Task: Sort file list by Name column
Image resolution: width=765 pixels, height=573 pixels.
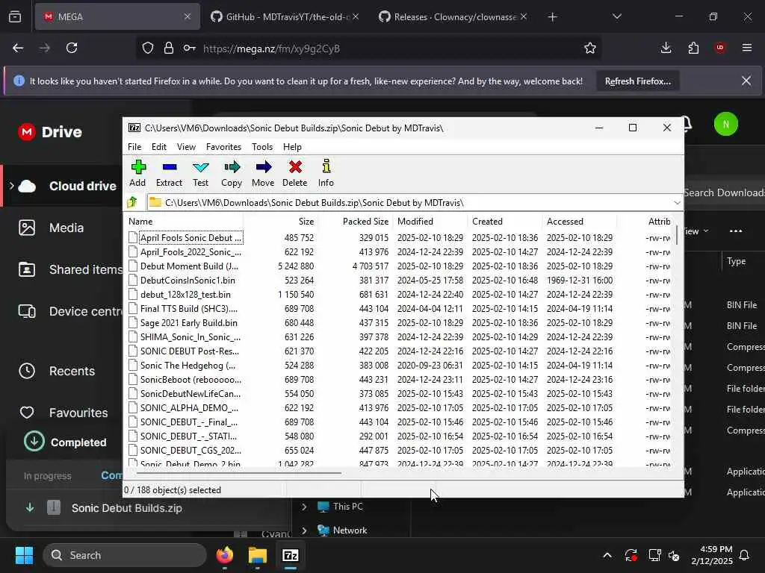Action: [x=185, y=221]
